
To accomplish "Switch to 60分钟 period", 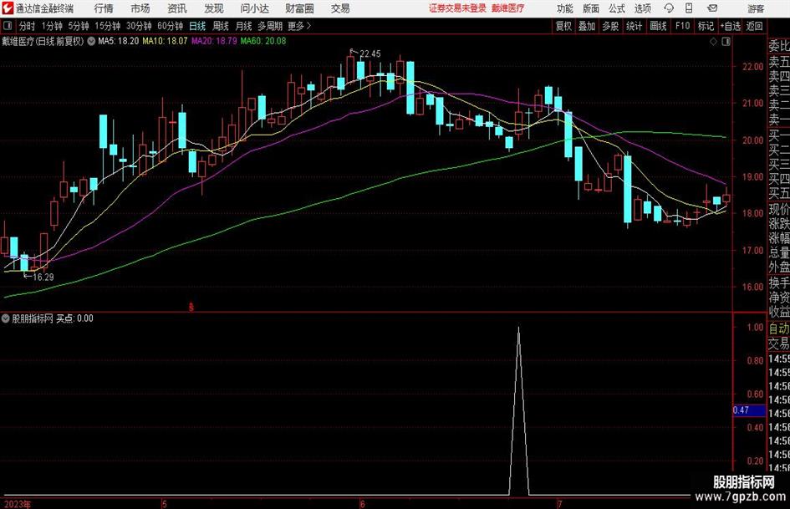I will pyautogui.click(x=170, y=26).
